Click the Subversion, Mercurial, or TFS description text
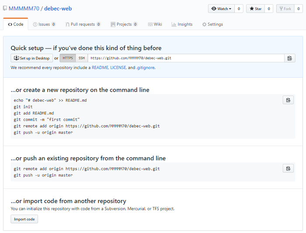Screen dimensions: 306x233 (93, 209)
